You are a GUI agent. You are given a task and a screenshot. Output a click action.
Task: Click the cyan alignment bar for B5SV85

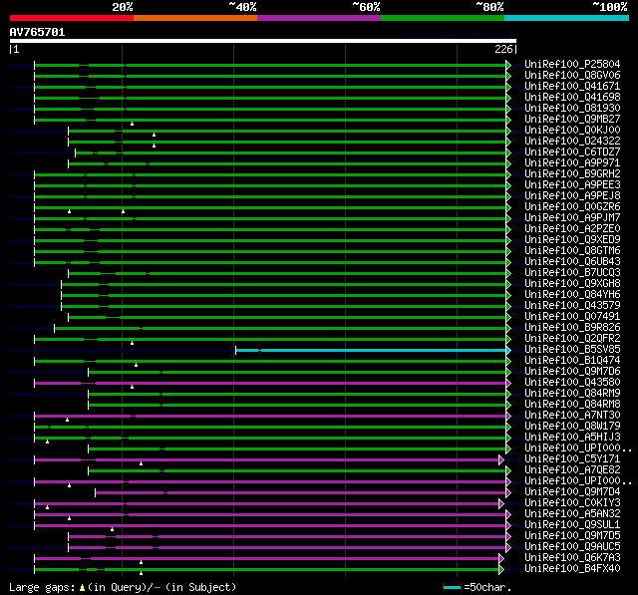tap(371, 350)
